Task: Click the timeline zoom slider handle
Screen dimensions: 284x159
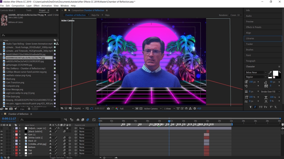Action: click(x=104, y=158)
